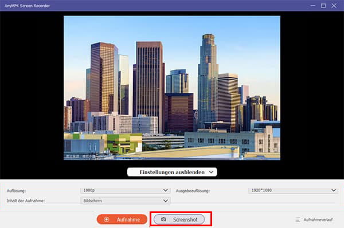Minimize the AnyMP4 Screen Recorder window

point(313,6)
